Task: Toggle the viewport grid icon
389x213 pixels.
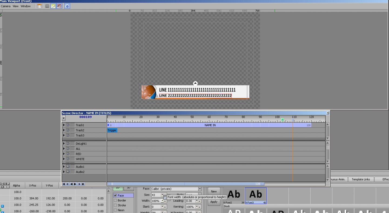Action: (x=47, y=6)
